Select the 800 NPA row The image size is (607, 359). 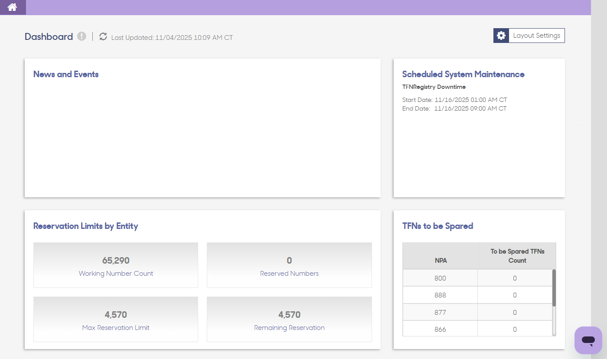click(x=477, y=278)
